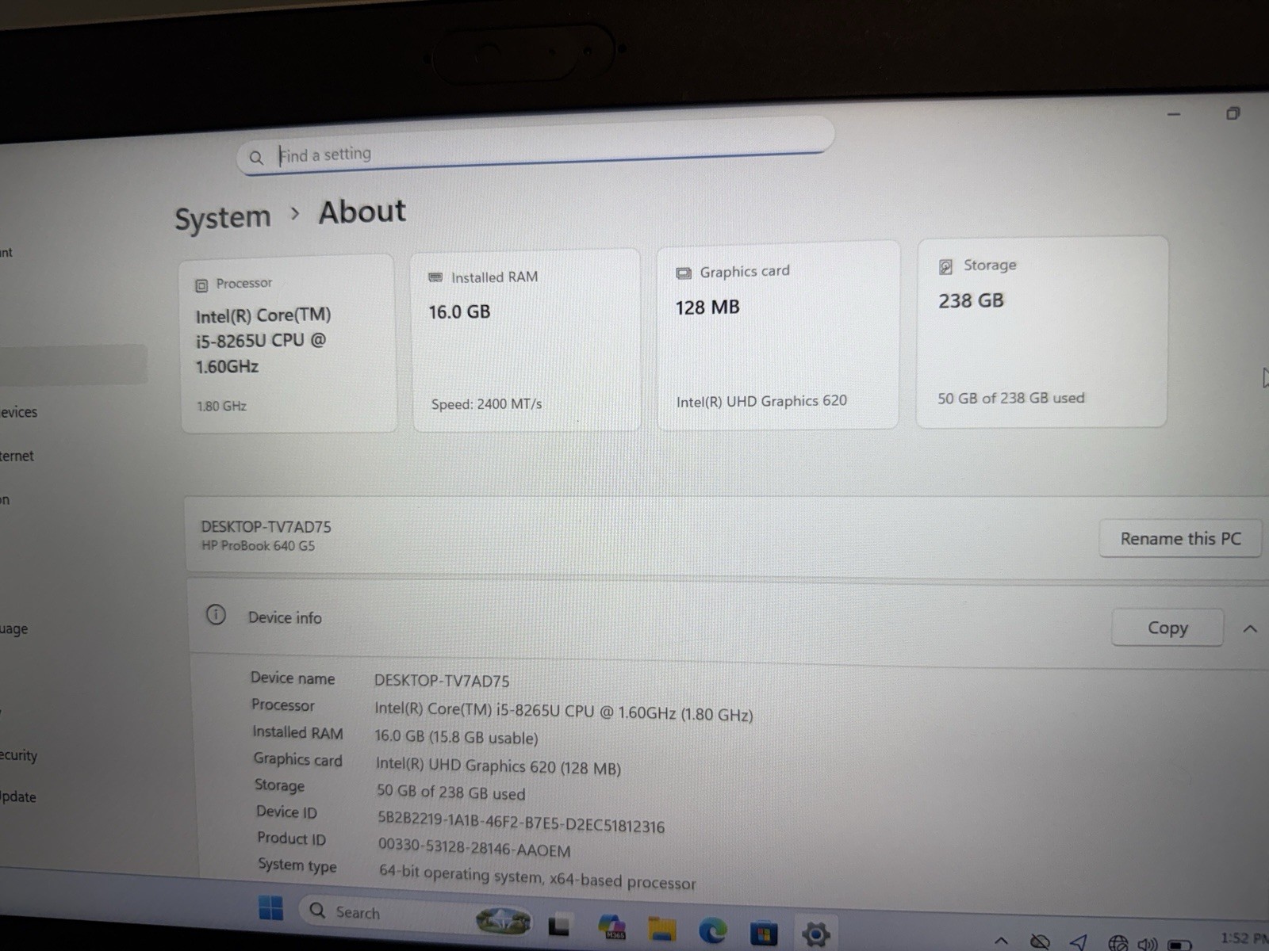
Task: Open the Windows Start menu
Action: click(270, 908)
